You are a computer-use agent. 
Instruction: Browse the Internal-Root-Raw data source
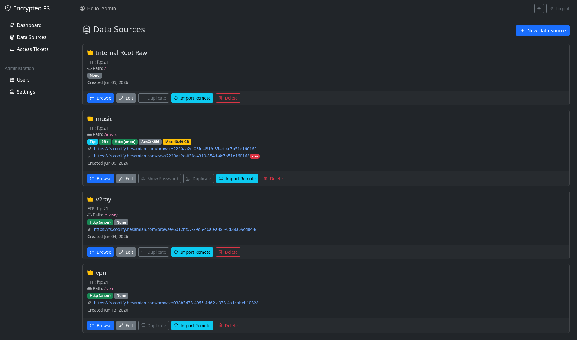(101, 98)
